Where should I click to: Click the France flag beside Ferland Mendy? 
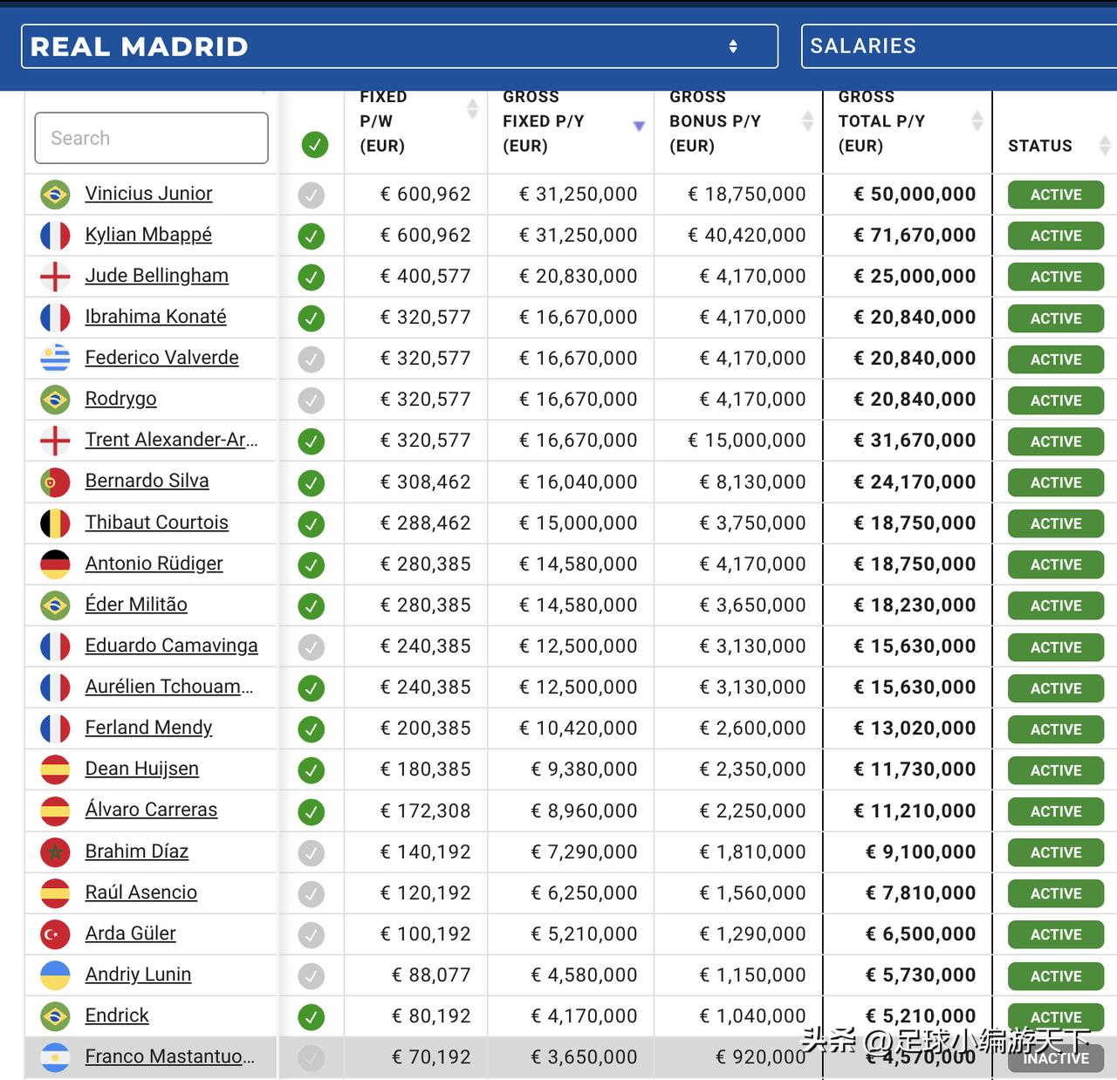55,728
